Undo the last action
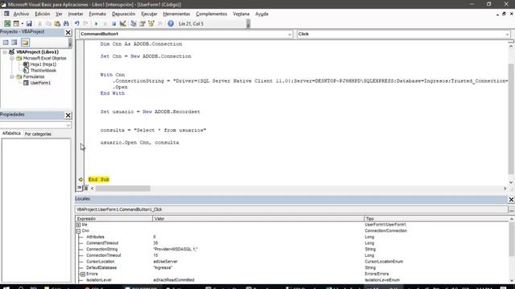Viewport: 515px width, 289px height. click(77, 23)
